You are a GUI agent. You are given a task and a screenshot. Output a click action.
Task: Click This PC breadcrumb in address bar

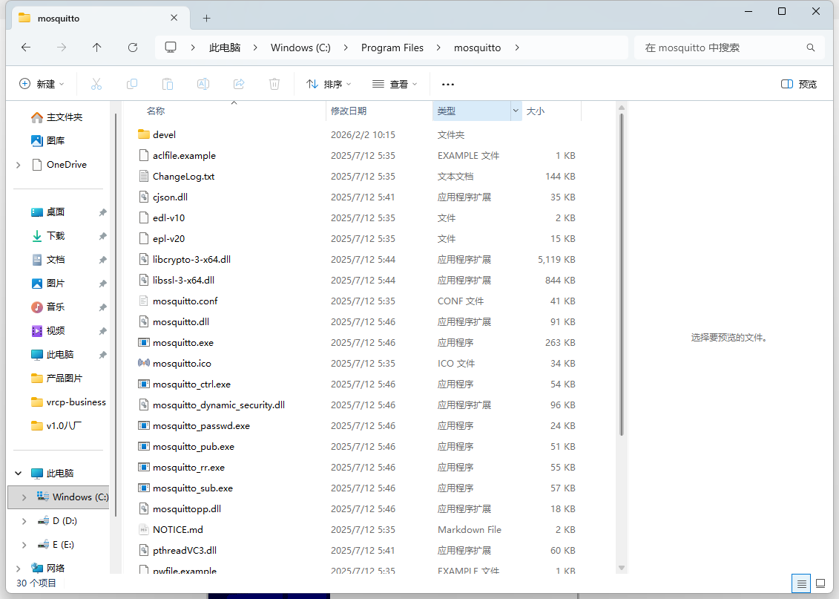click(x=225, y=48)
